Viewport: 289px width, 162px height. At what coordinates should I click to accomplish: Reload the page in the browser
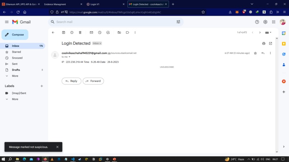18,12
